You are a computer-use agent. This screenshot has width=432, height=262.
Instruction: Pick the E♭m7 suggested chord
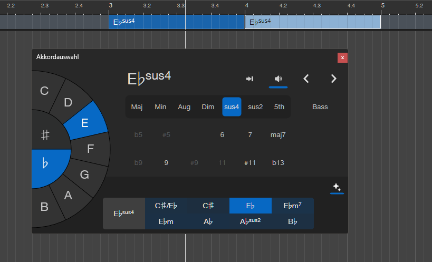coord(293,206)
